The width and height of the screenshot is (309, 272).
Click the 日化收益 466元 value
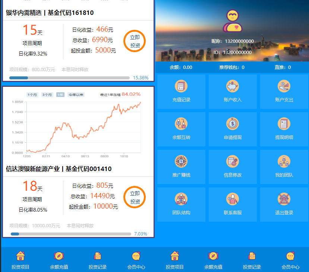click(x=105, y=29)
